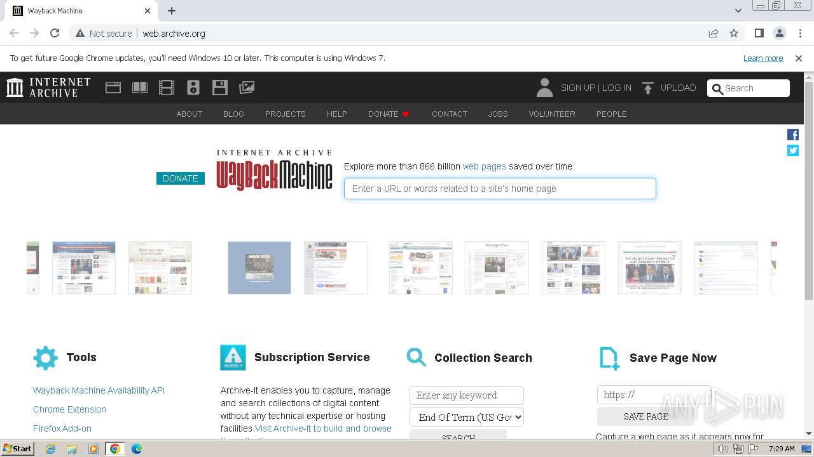The width and height of the screenshot is (814, 457).
Task: Click the Collection Search magnifier icon
Action: (x=417, y=357)
